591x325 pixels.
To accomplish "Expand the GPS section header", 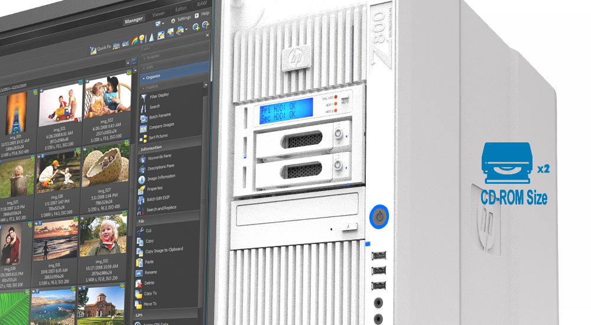I will tap(166, 314).
